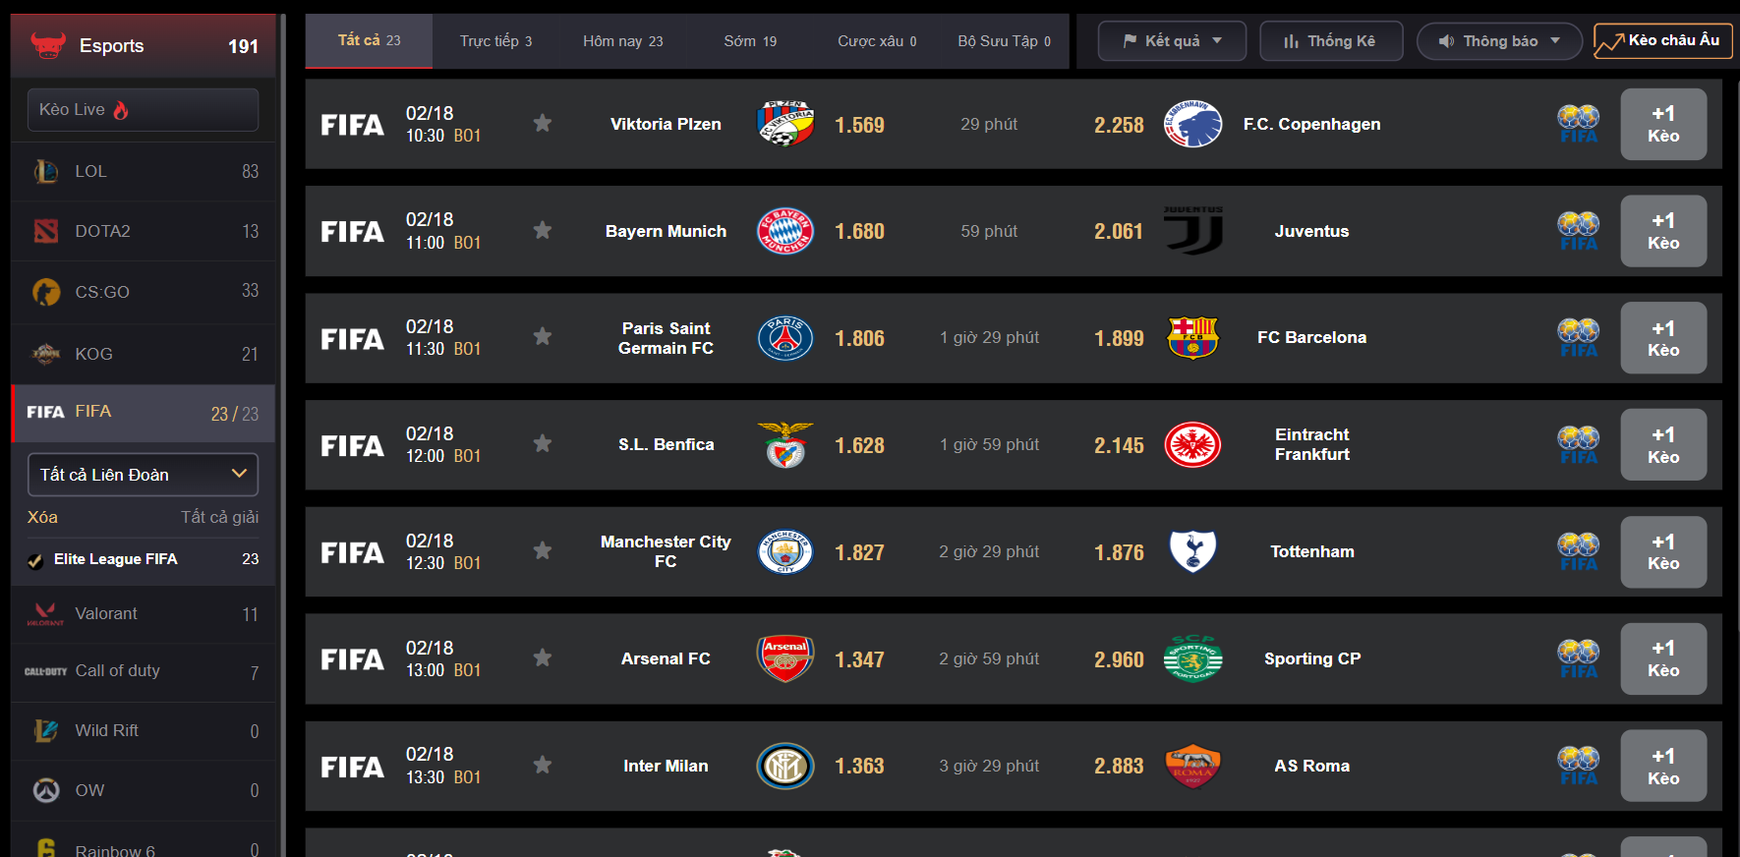Click the Kèo châu Âu button
This screenshot has width=1740, height=857.
click(x=1662, y=41)
